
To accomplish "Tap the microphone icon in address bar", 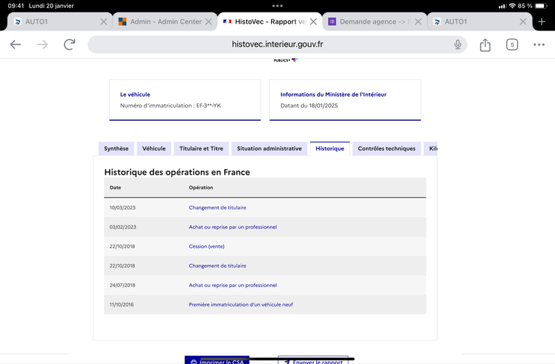I will (457, 44).
